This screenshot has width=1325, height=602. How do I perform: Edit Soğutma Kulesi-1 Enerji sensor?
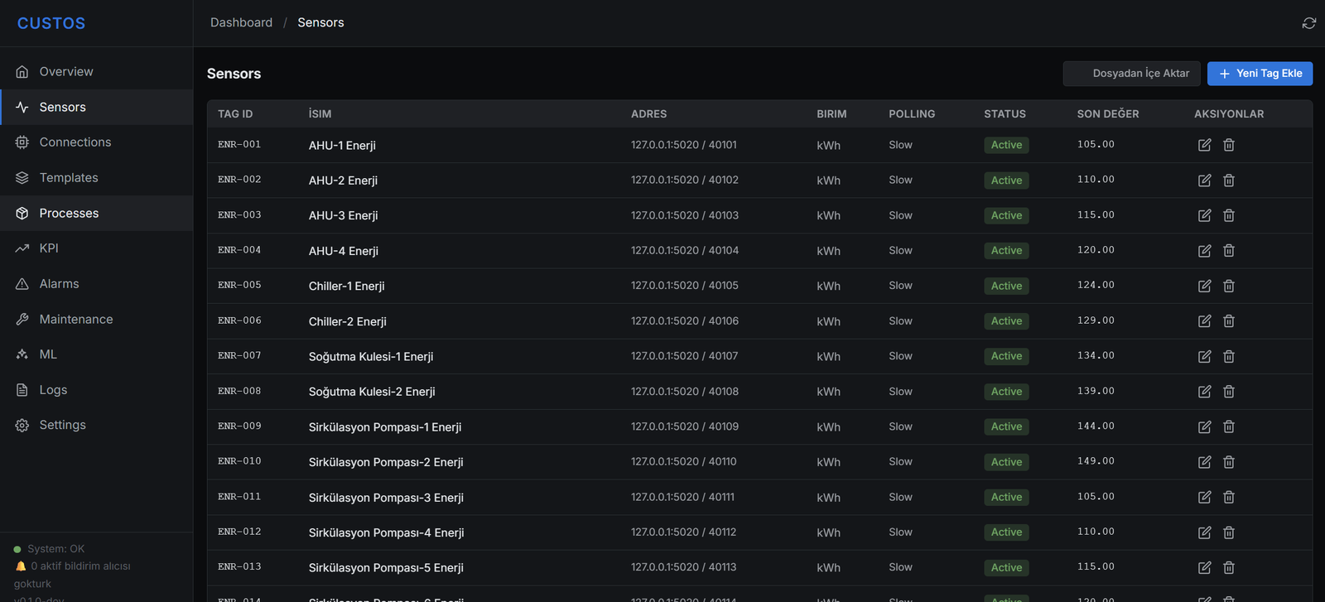(x=1205, y=356)
